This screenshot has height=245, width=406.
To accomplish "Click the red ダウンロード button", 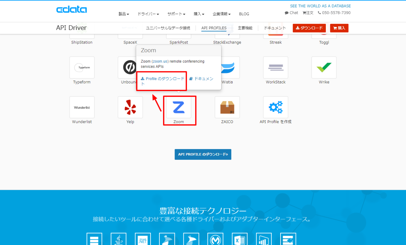I will tap(309, 28).
